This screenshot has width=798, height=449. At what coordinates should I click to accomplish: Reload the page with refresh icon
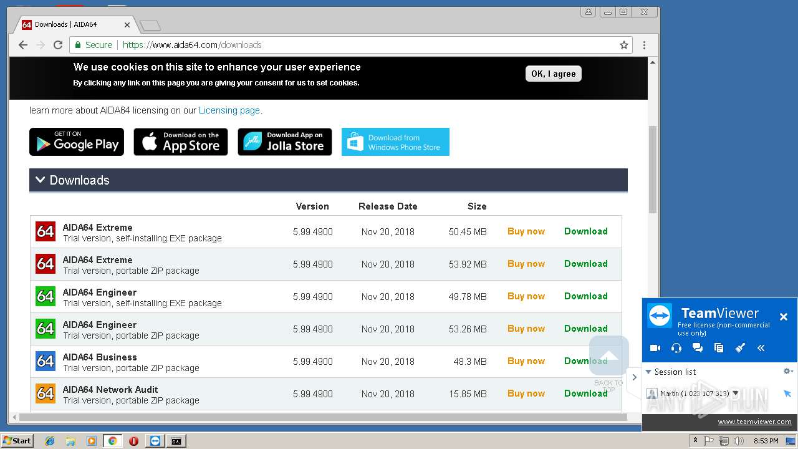tap(58, 45)
